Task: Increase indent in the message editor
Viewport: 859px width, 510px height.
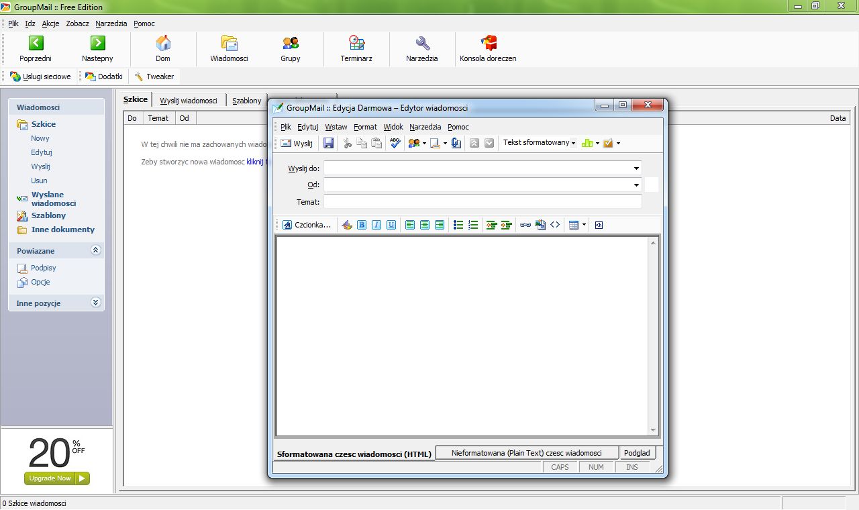Action: 507,225
